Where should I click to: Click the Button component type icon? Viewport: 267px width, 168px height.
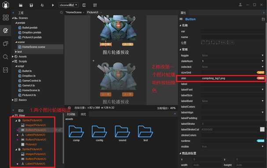pyautogui.click(x=181, y=19)
